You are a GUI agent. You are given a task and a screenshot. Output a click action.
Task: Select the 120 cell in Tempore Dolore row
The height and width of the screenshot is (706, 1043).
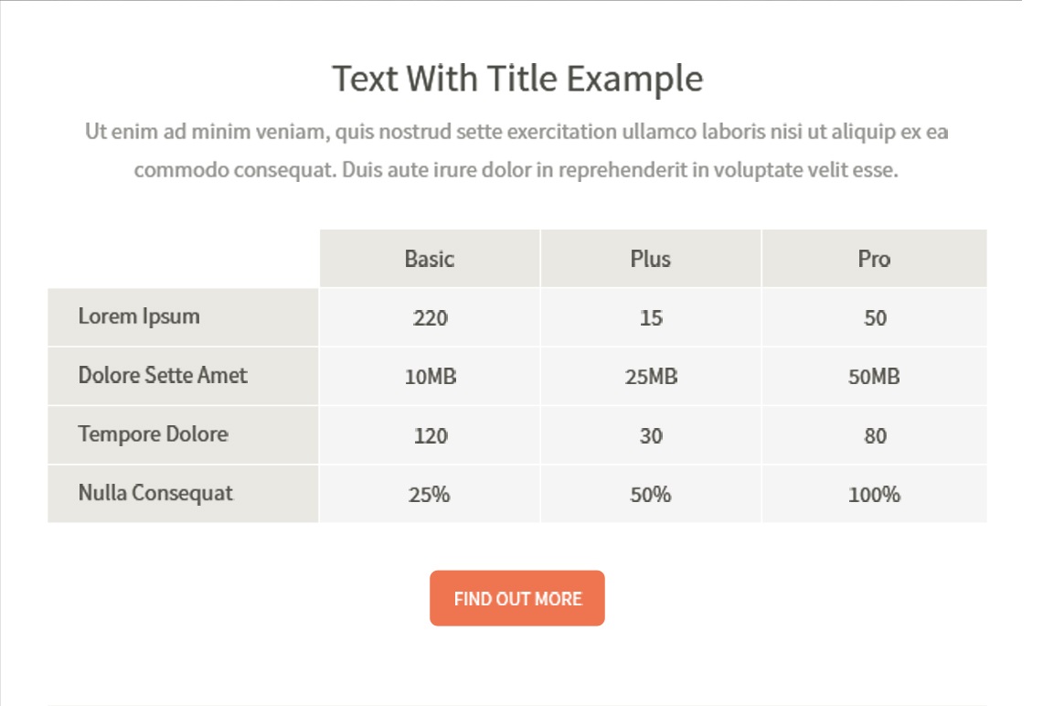coord(430,436)
